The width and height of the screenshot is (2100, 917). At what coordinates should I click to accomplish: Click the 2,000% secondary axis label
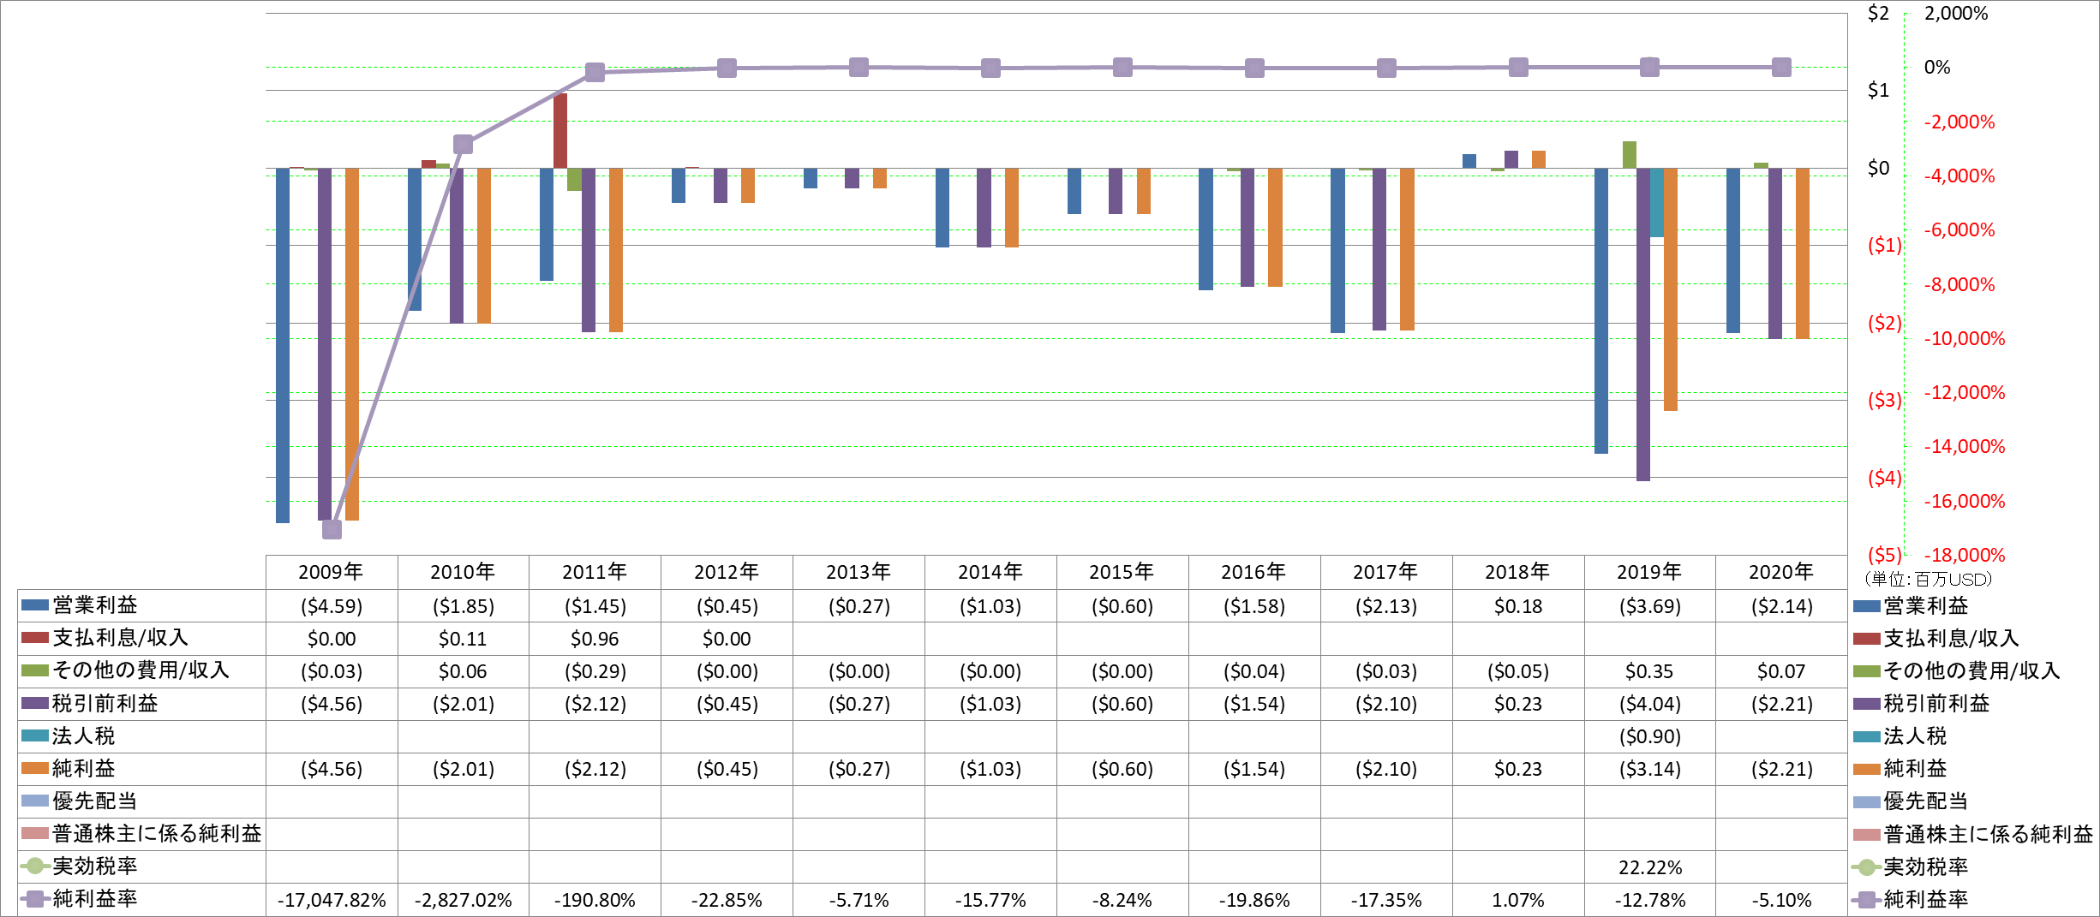1956,13
